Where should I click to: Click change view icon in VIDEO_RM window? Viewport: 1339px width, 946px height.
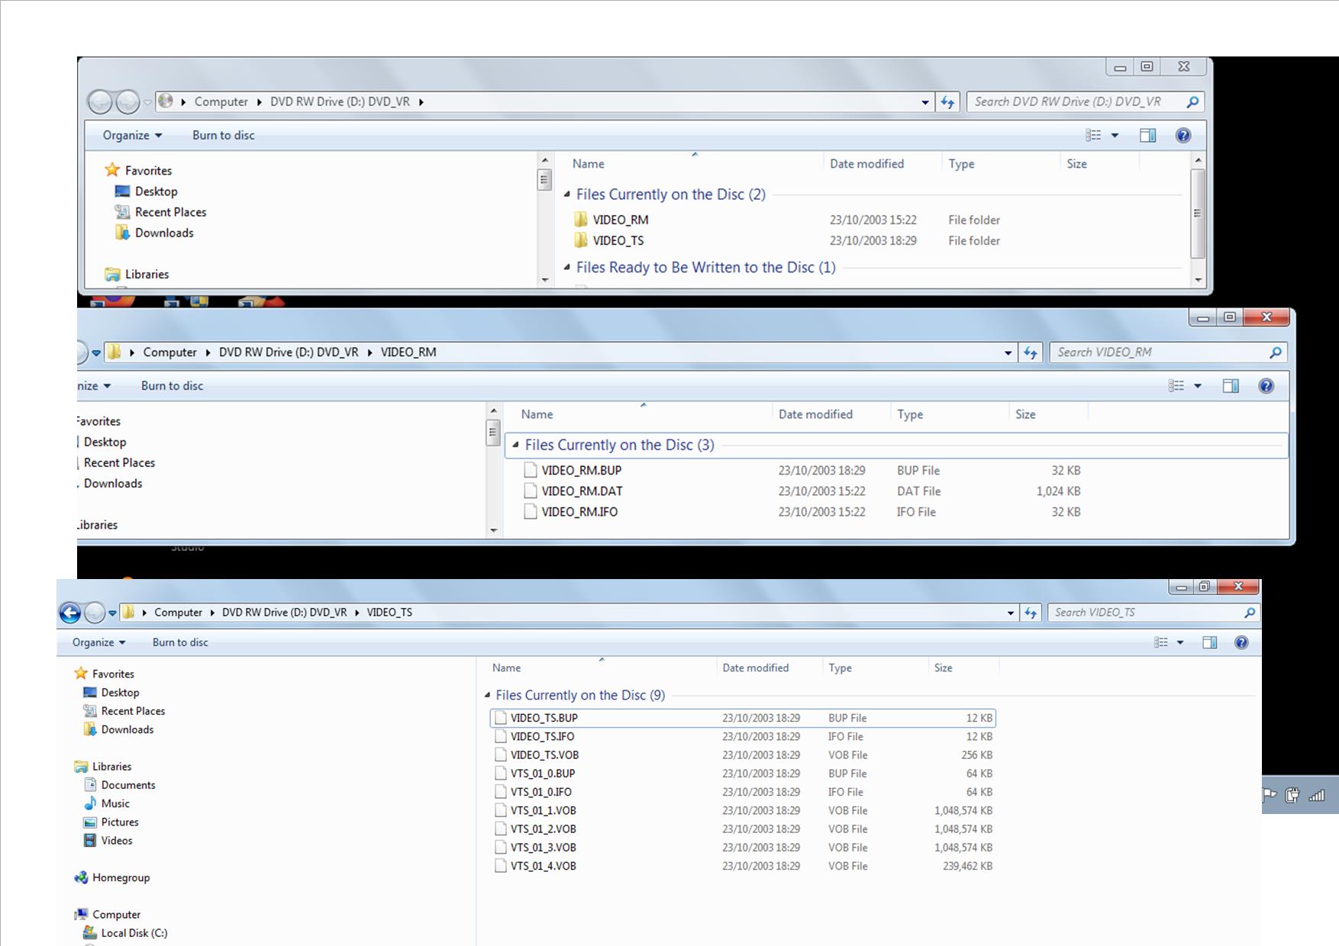(1176, 386)
